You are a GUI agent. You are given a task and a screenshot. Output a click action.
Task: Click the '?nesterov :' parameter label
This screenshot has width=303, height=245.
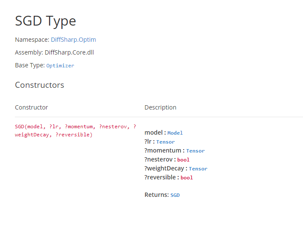point(160,159)
